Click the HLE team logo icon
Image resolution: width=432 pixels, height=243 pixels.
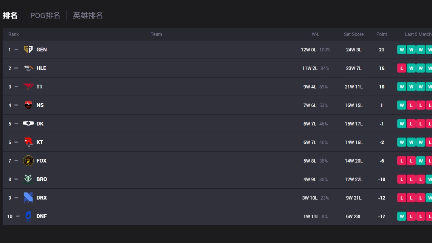pyautogui.click(x=28, y=68)
